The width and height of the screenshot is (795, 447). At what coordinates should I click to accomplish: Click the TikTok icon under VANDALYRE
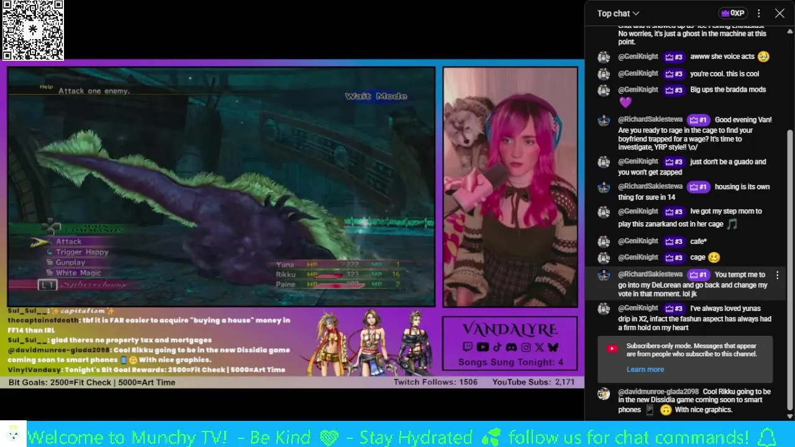tap(497, 347)
